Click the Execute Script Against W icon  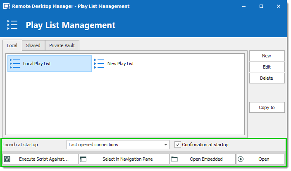click(x=7, y=159)
